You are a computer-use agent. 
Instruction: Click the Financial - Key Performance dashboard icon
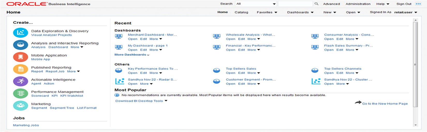pyautogui.click(x=217, y=47)
